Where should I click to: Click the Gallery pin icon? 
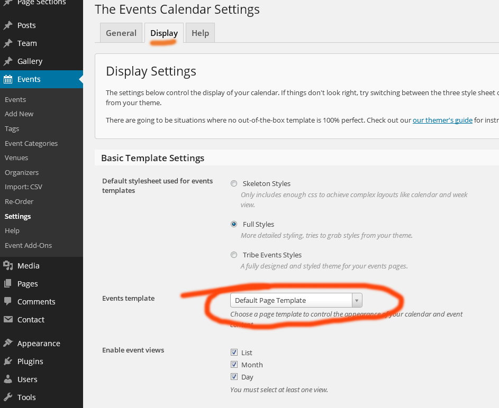[x=8, y=61]
